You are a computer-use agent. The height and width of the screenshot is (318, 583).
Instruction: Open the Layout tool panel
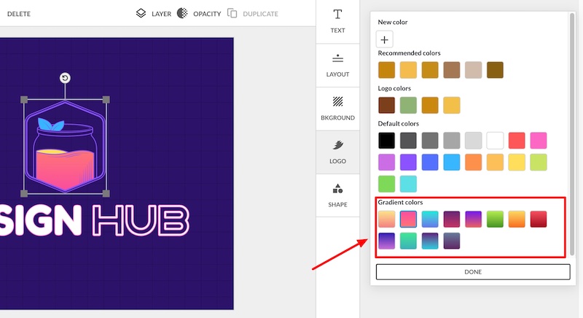point(337,65)
